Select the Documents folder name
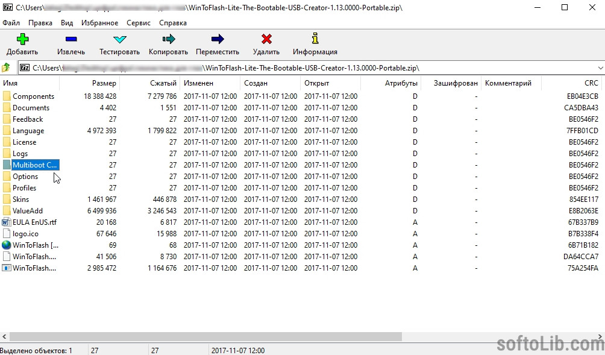605x355 pixels. [x=31, y=108]
